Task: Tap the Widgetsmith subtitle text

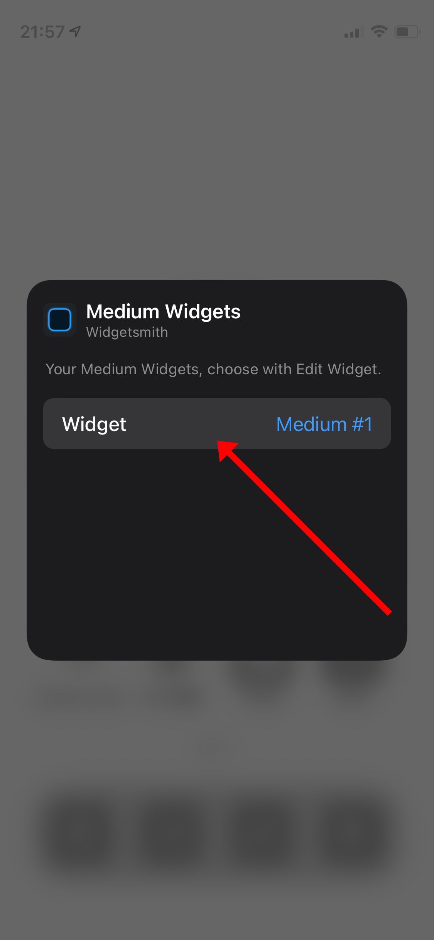Action: pos(127,332)
